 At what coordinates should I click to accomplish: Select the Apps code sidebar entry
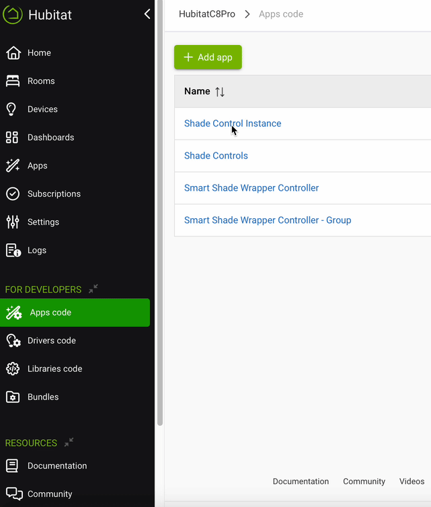(75, 312)
